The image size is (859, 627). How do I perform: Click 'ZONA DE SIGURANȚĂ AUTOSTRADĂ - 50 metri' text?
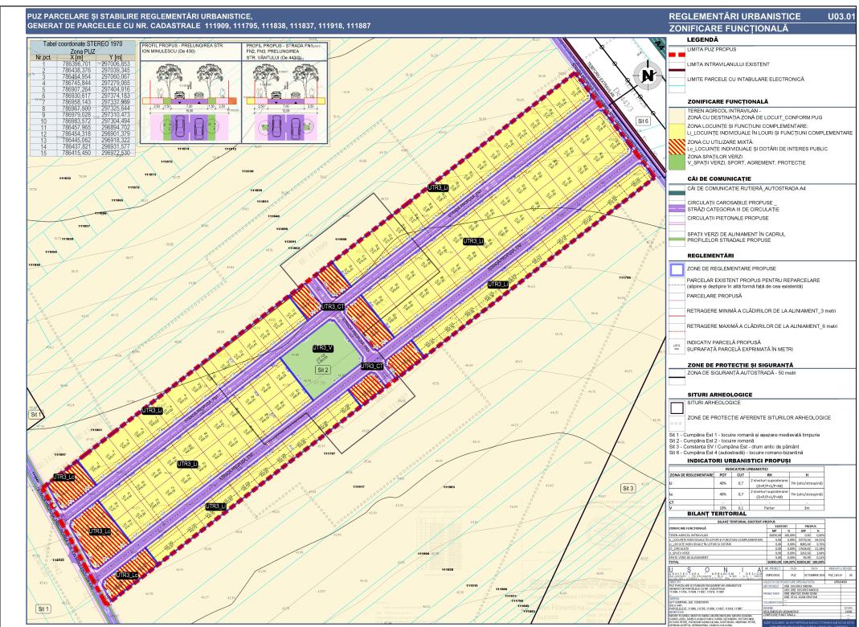click(741, 373)
